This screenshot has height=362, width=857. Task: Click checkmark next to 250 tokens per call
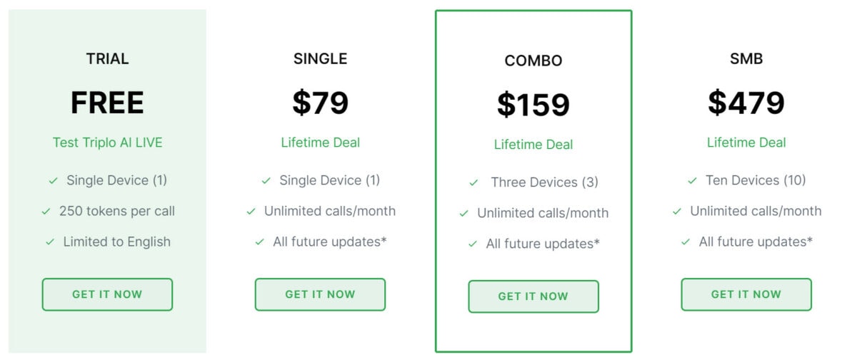[46, 212]
